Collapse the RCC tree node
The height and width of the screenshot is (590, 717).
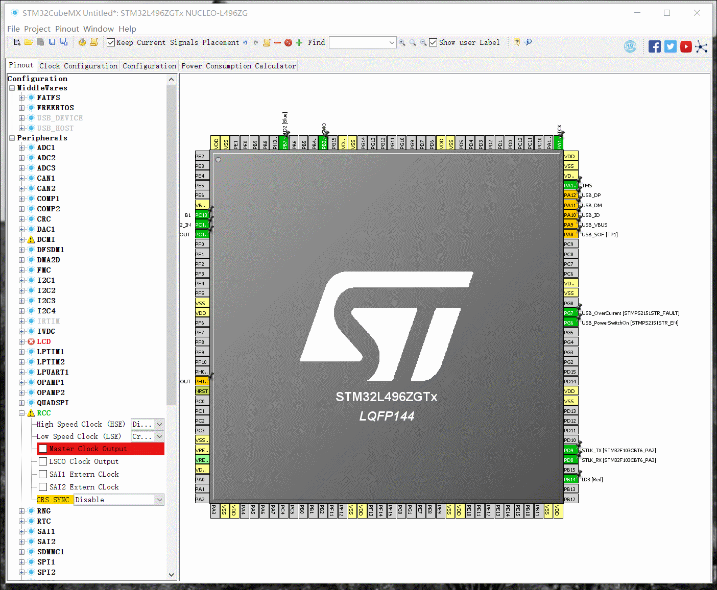22,413
